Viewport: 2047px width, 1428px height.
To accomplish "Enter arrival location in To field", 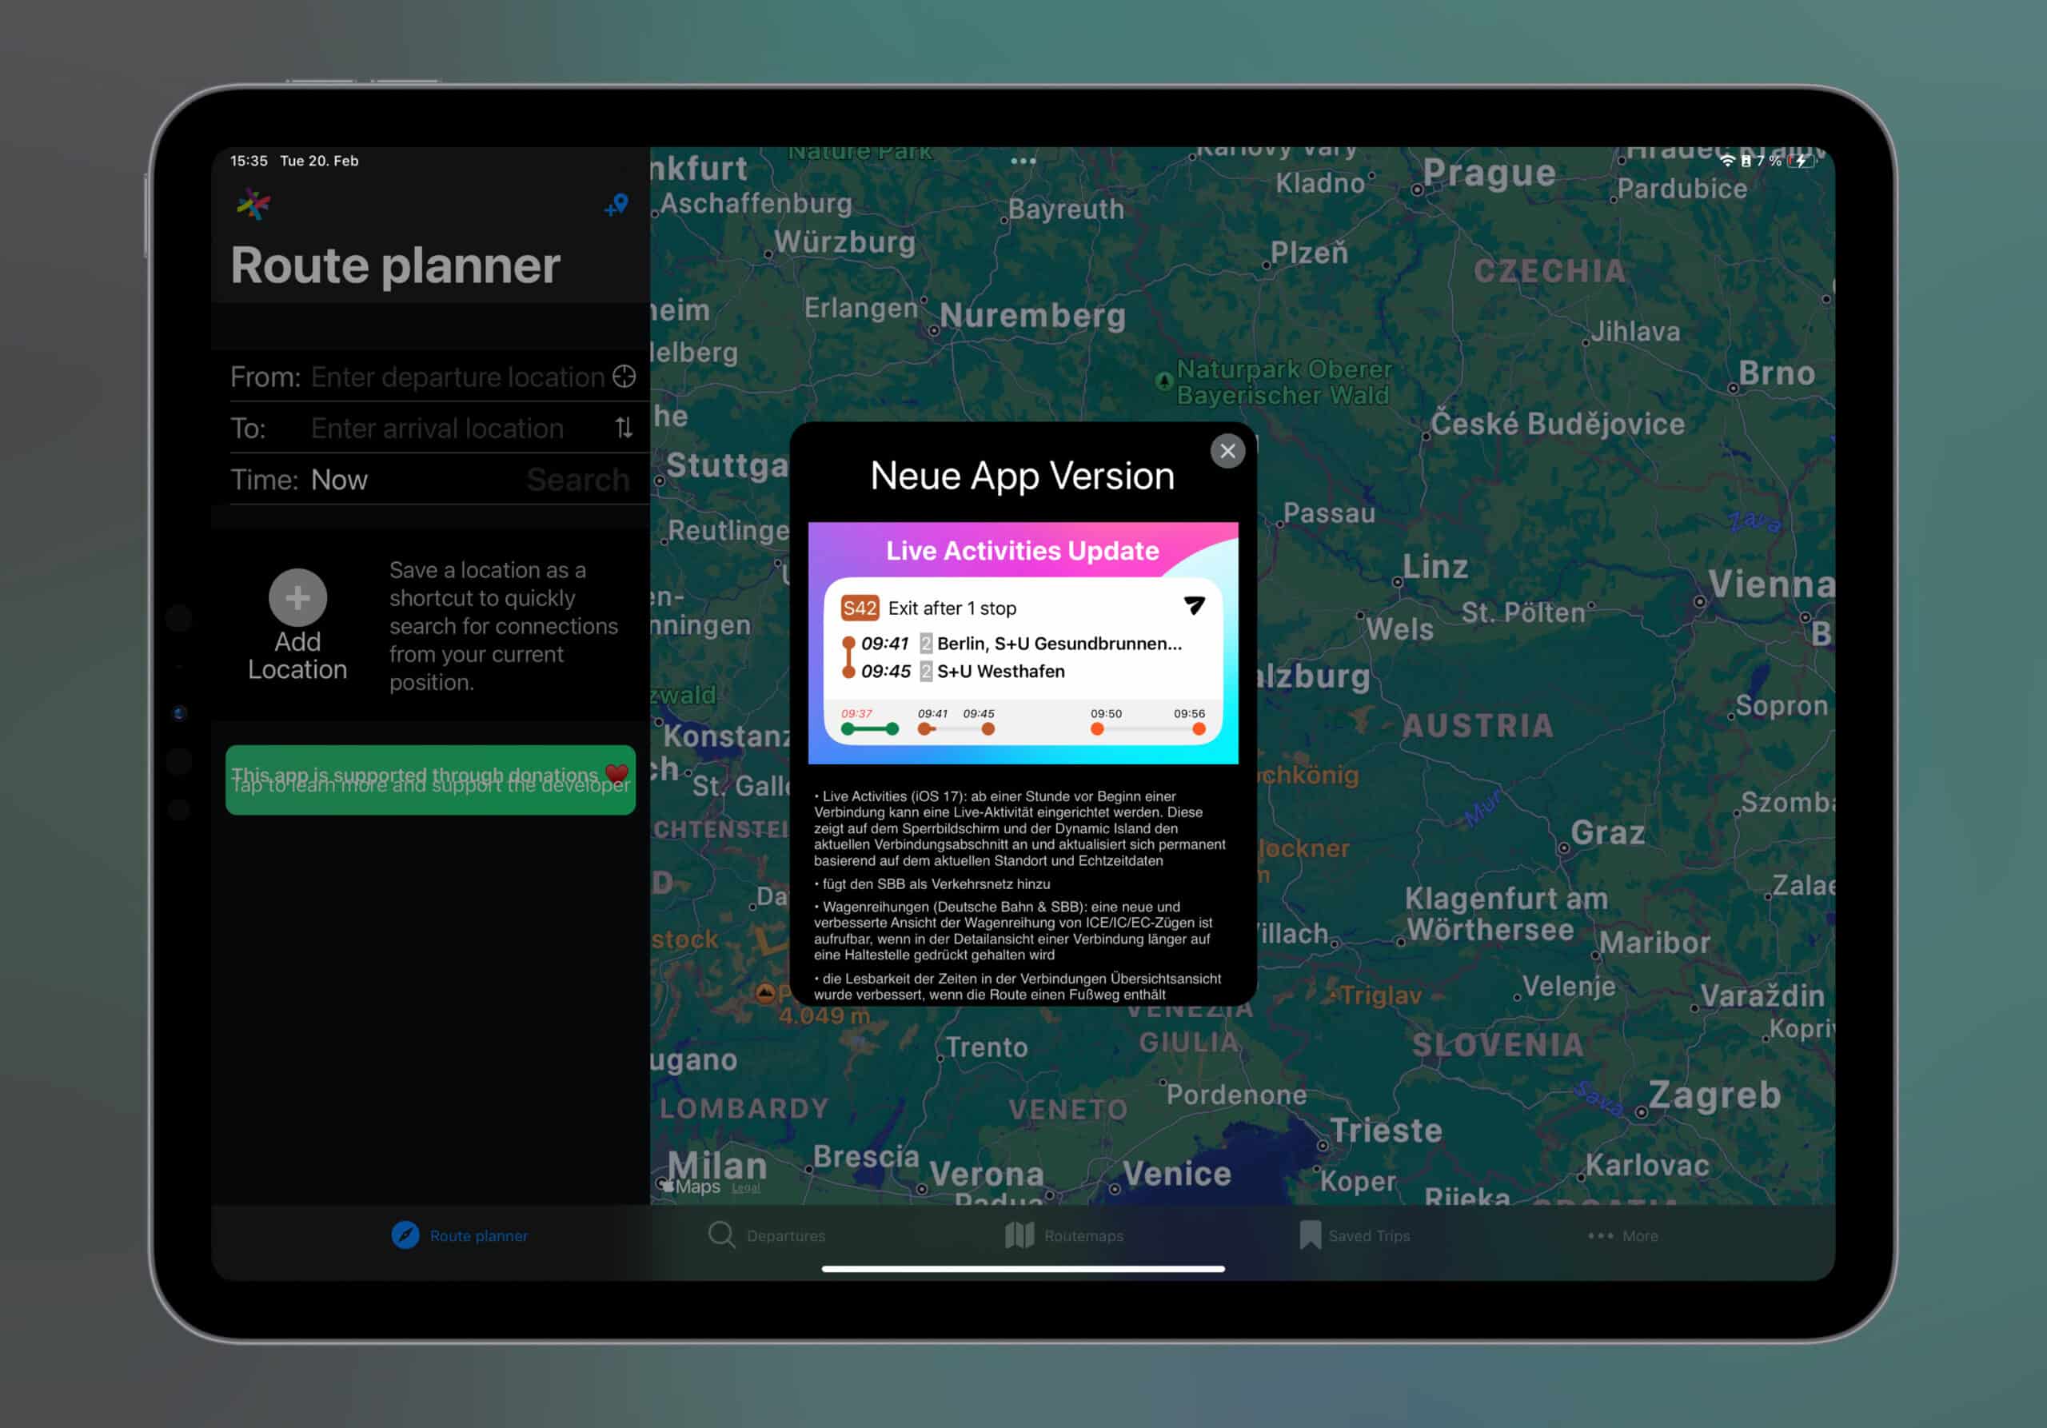I will pos(437,429).
